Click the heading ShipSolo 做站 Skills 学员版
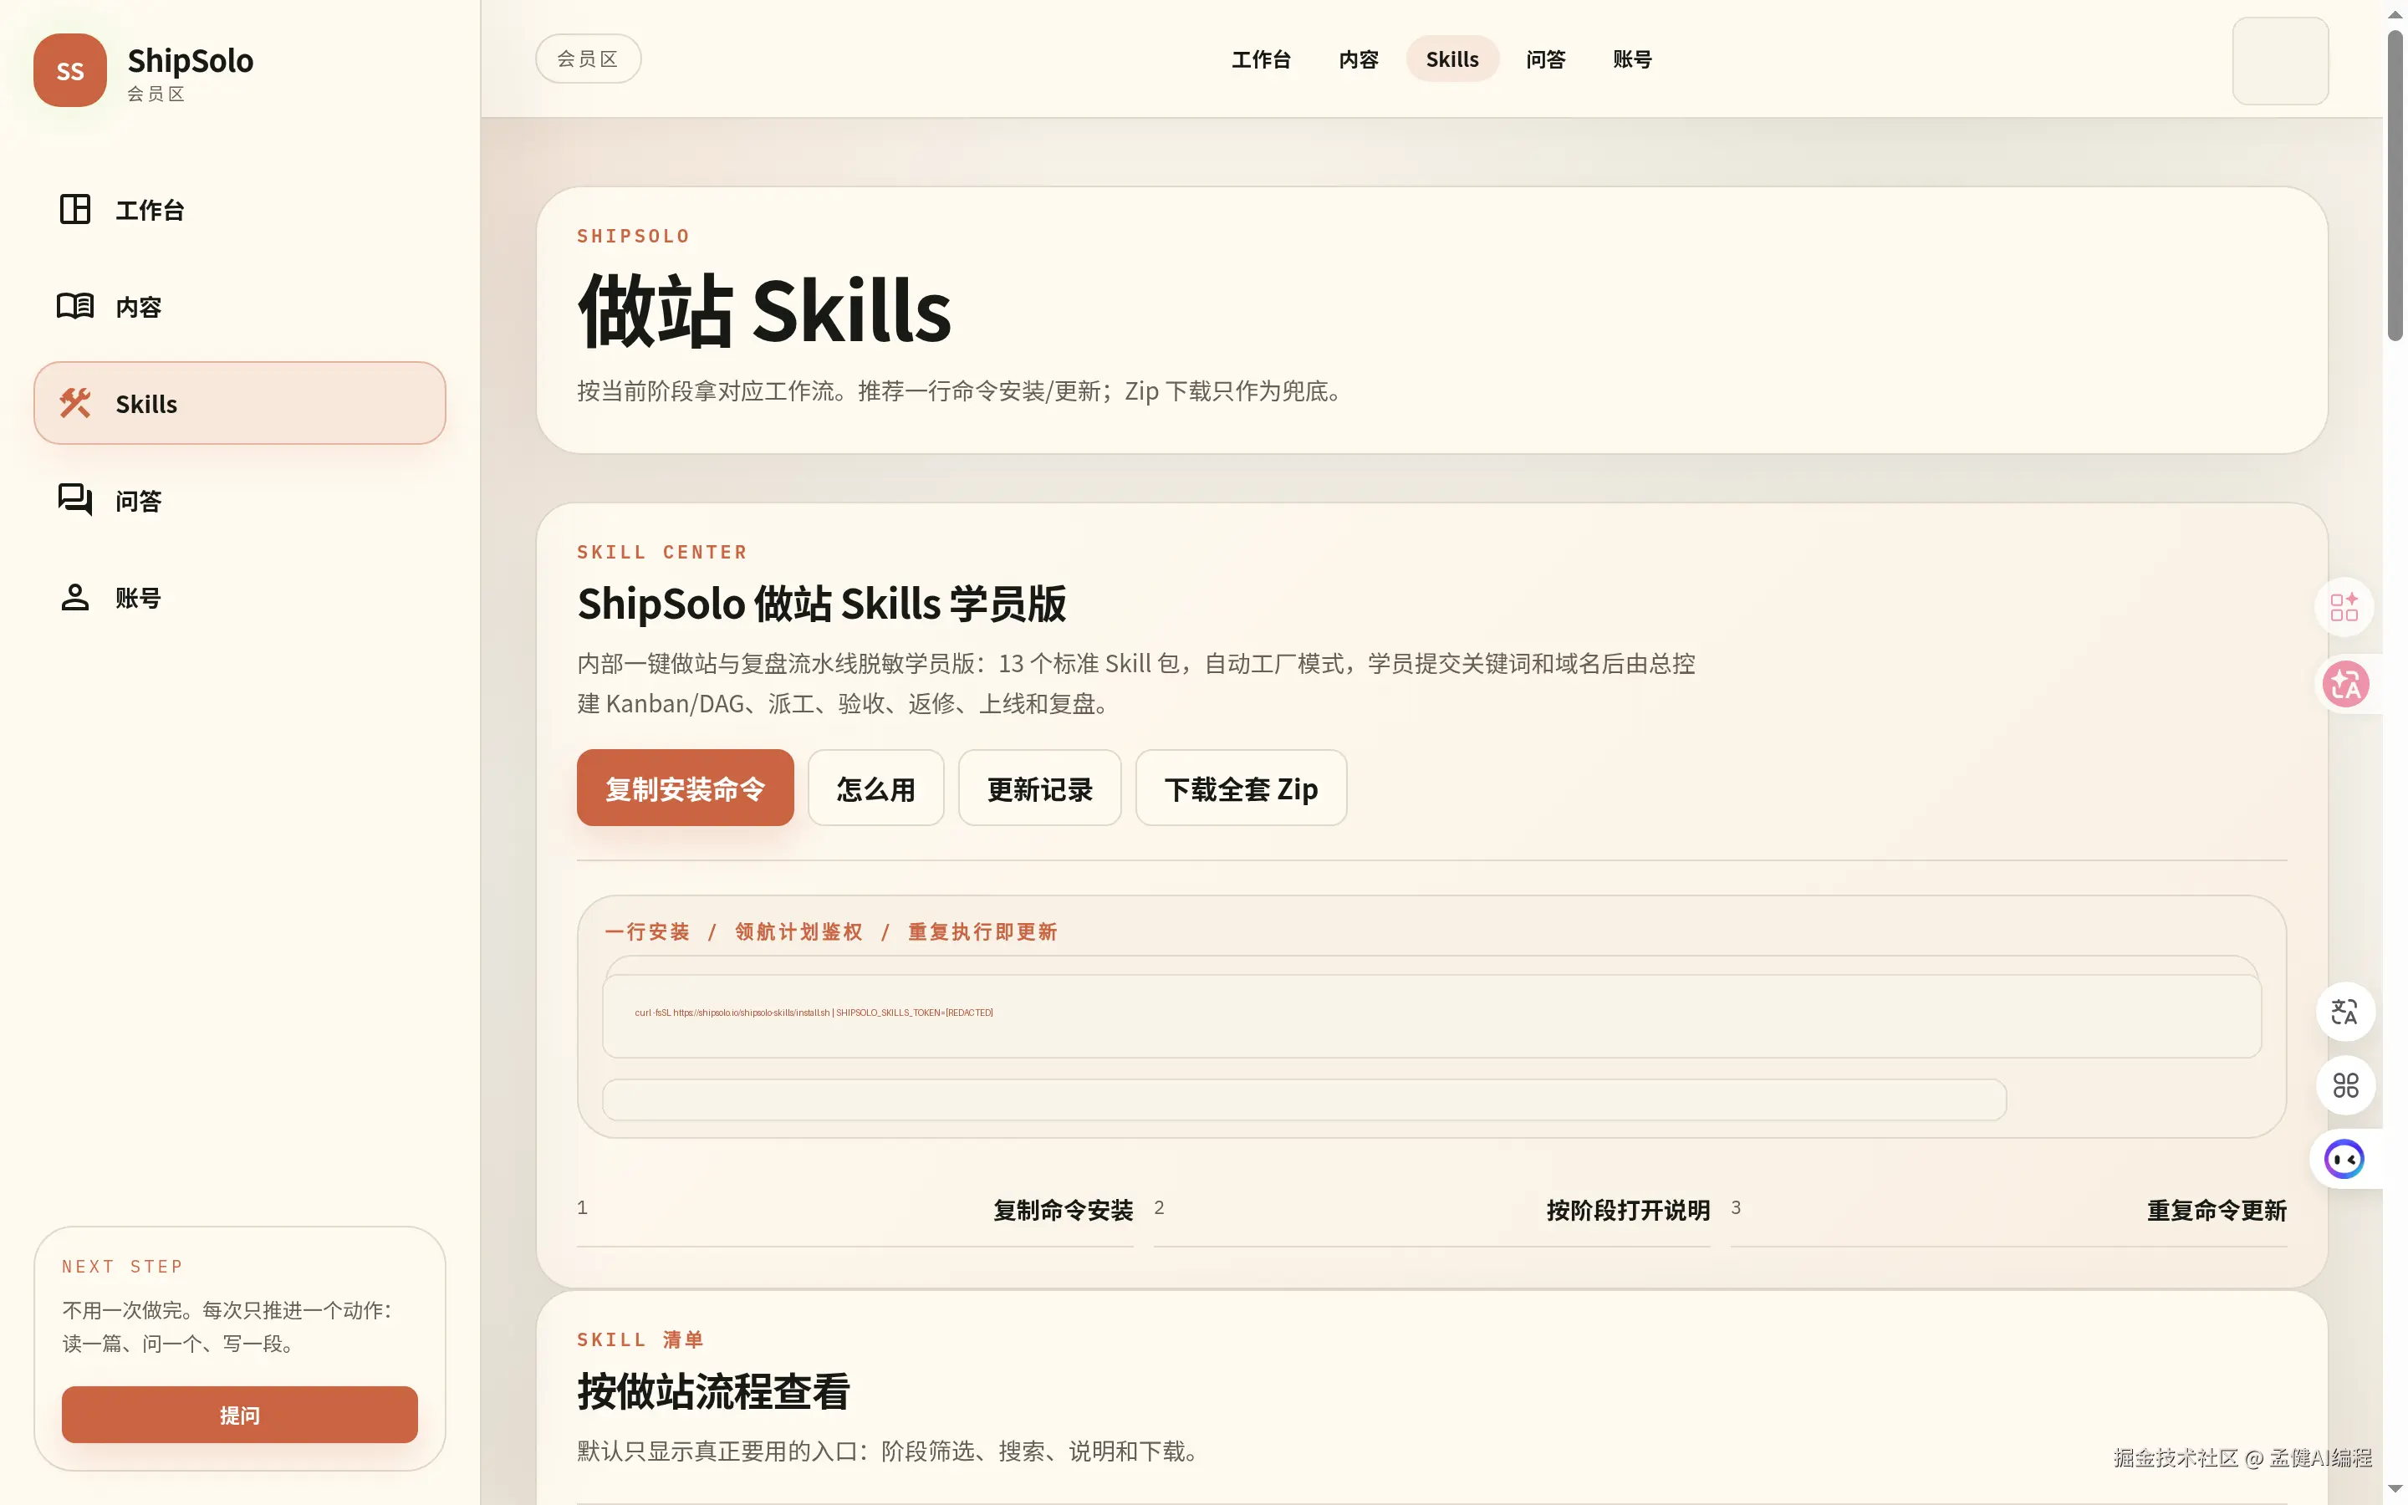 click(822, 603)
